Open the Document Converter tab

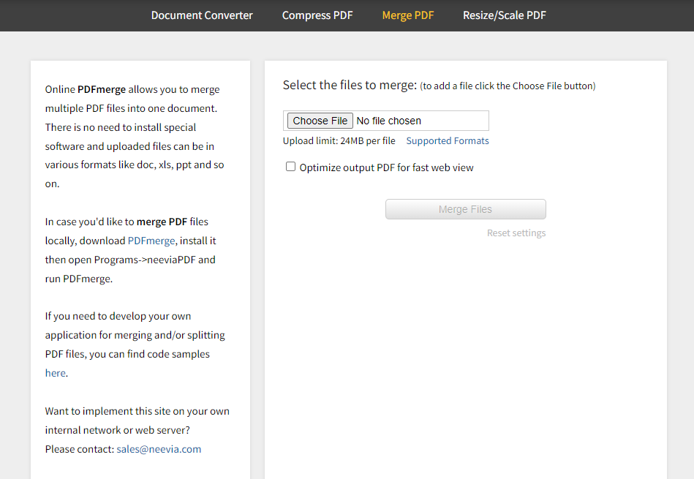point(202,15)
